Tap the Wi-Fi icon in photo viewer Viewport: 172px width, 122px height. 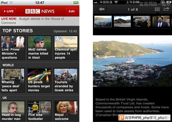pos(116,2)
